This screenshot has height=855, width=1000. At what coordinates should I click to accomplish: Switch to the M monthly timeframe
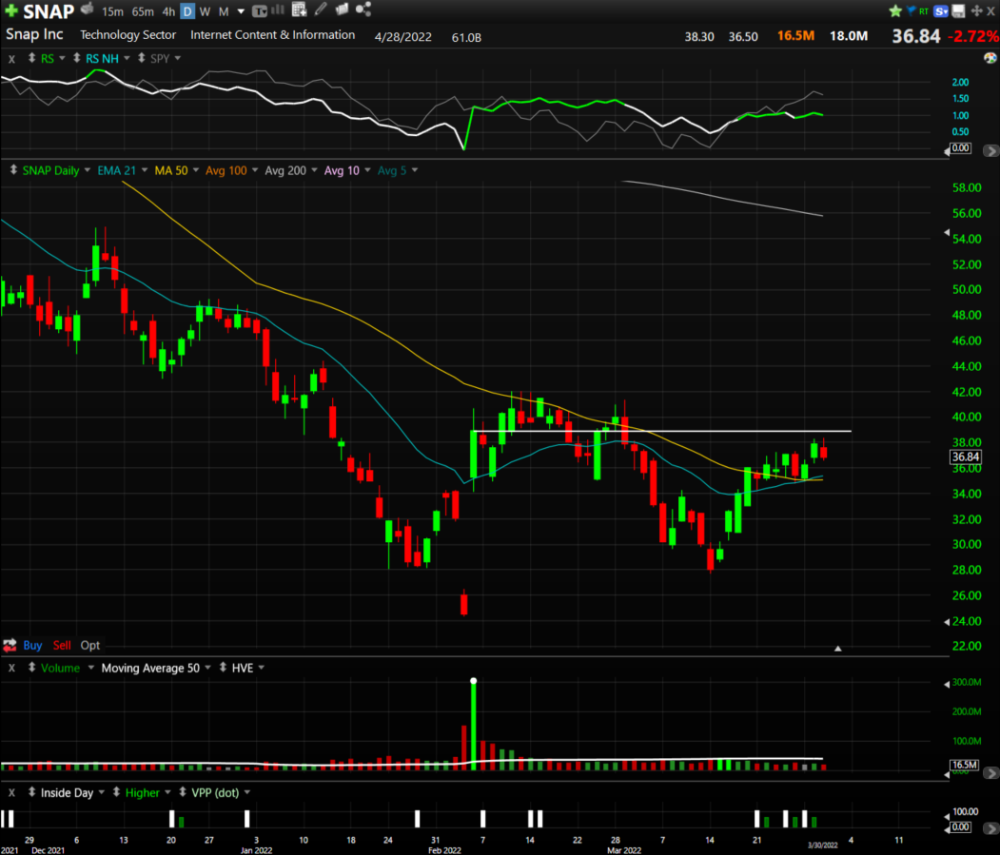224,11
